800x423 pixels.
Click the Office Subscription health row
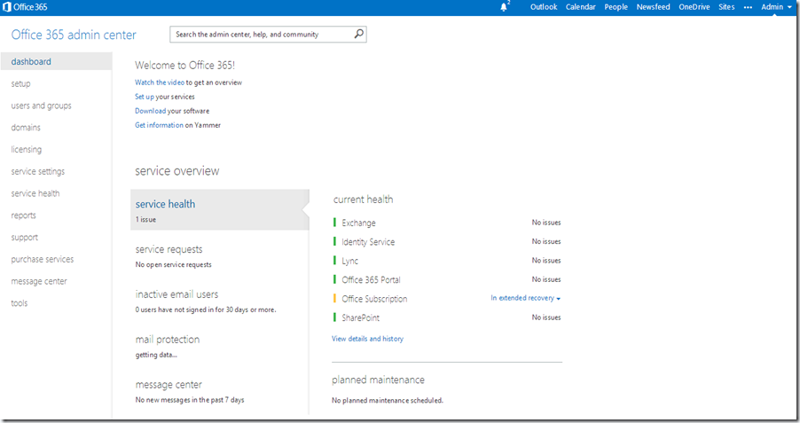(447, 299)
